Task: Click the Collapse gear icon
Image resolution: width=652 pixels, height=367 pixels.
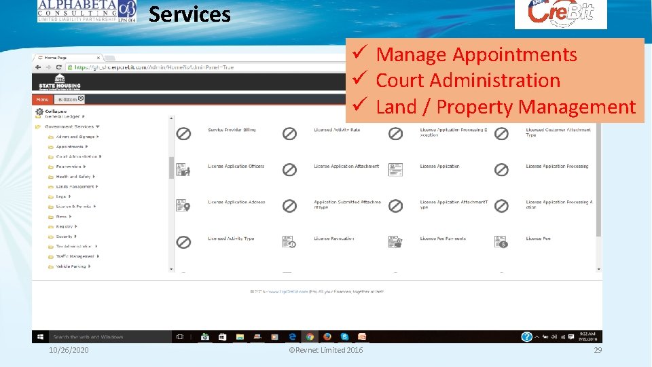Action: [x=39, y=111]
